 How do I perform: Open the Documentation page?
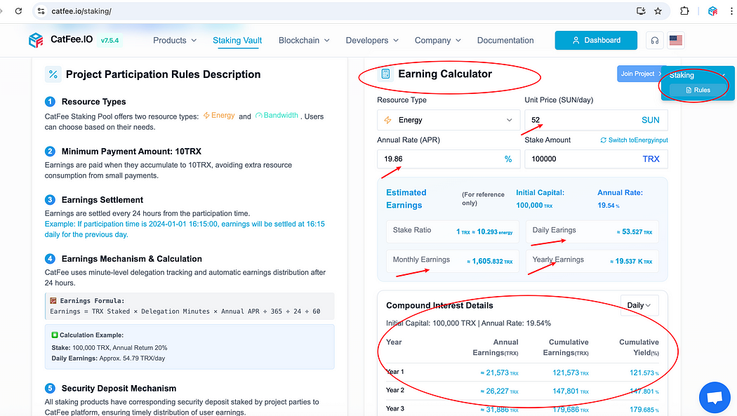click(505, 41)
